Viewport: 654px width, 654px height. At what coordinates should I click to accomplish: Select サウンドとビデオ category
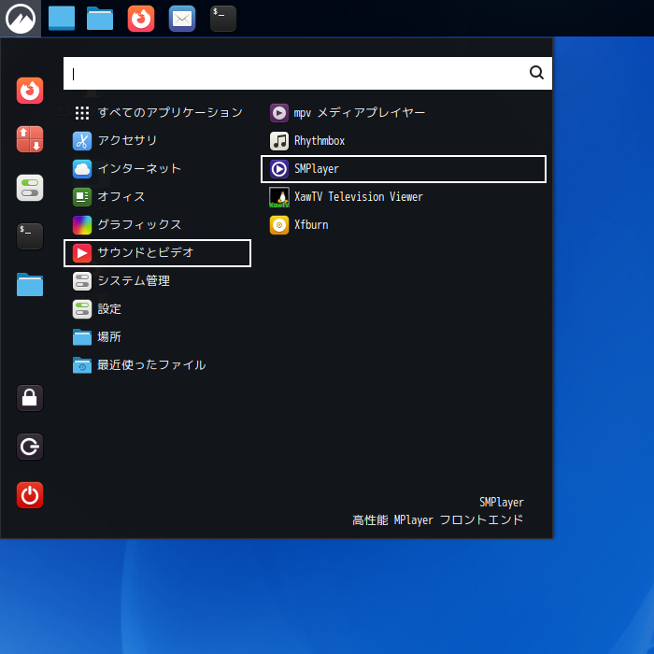(157, 253)
